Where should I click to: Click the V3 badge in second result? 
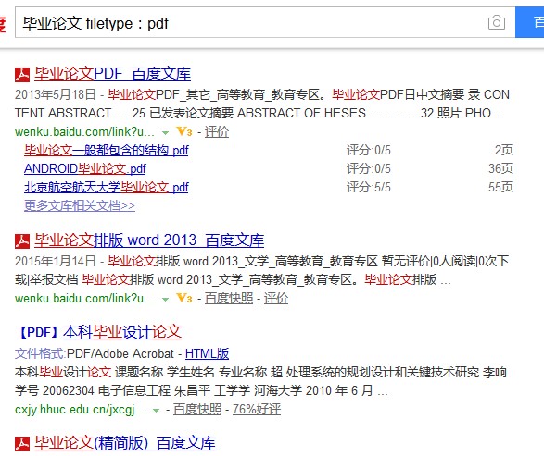tap(183, 298)
